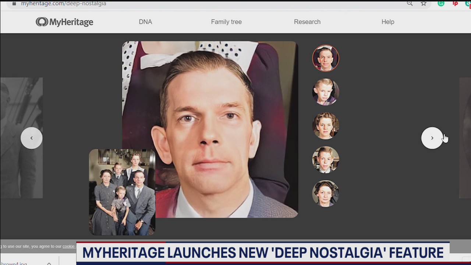Select the young boy's face thumbnail
Screen dimensions: 471x265
(x=326, y=92)
